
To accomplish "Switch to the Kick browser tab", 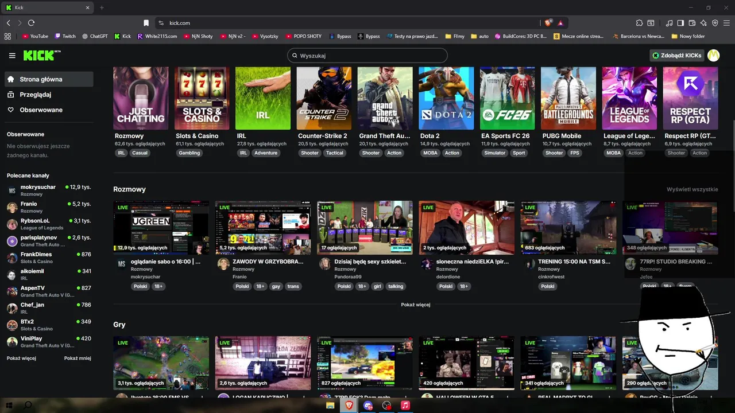I will tap(48, 7).
